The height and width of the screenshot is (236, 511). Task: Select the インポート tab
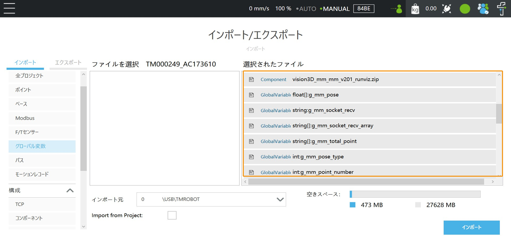point(25,63)
